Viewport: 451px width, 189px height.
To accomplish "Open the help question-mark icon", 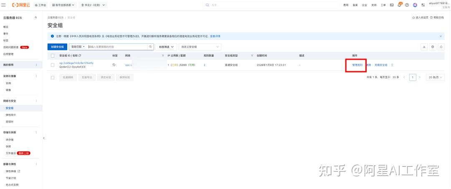I will (407, 5).
